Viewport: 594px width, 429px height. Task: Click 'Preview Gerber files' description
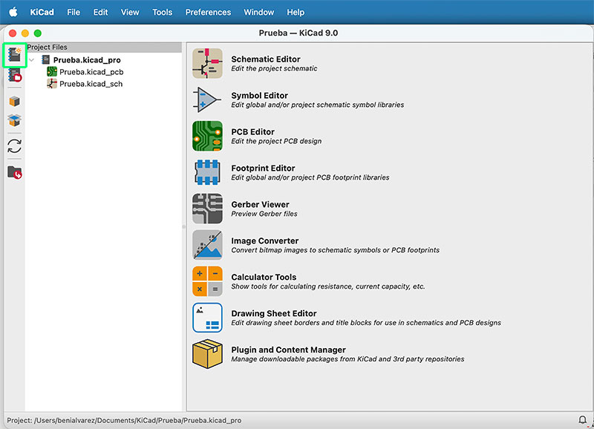coord(264,214)
